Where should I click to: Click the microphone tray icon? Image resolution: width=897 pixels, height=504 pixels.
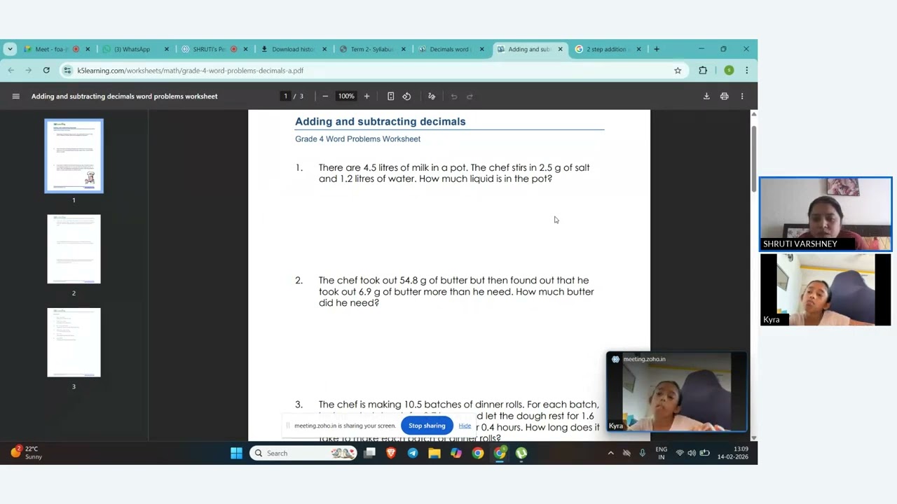tap(642, 453)
